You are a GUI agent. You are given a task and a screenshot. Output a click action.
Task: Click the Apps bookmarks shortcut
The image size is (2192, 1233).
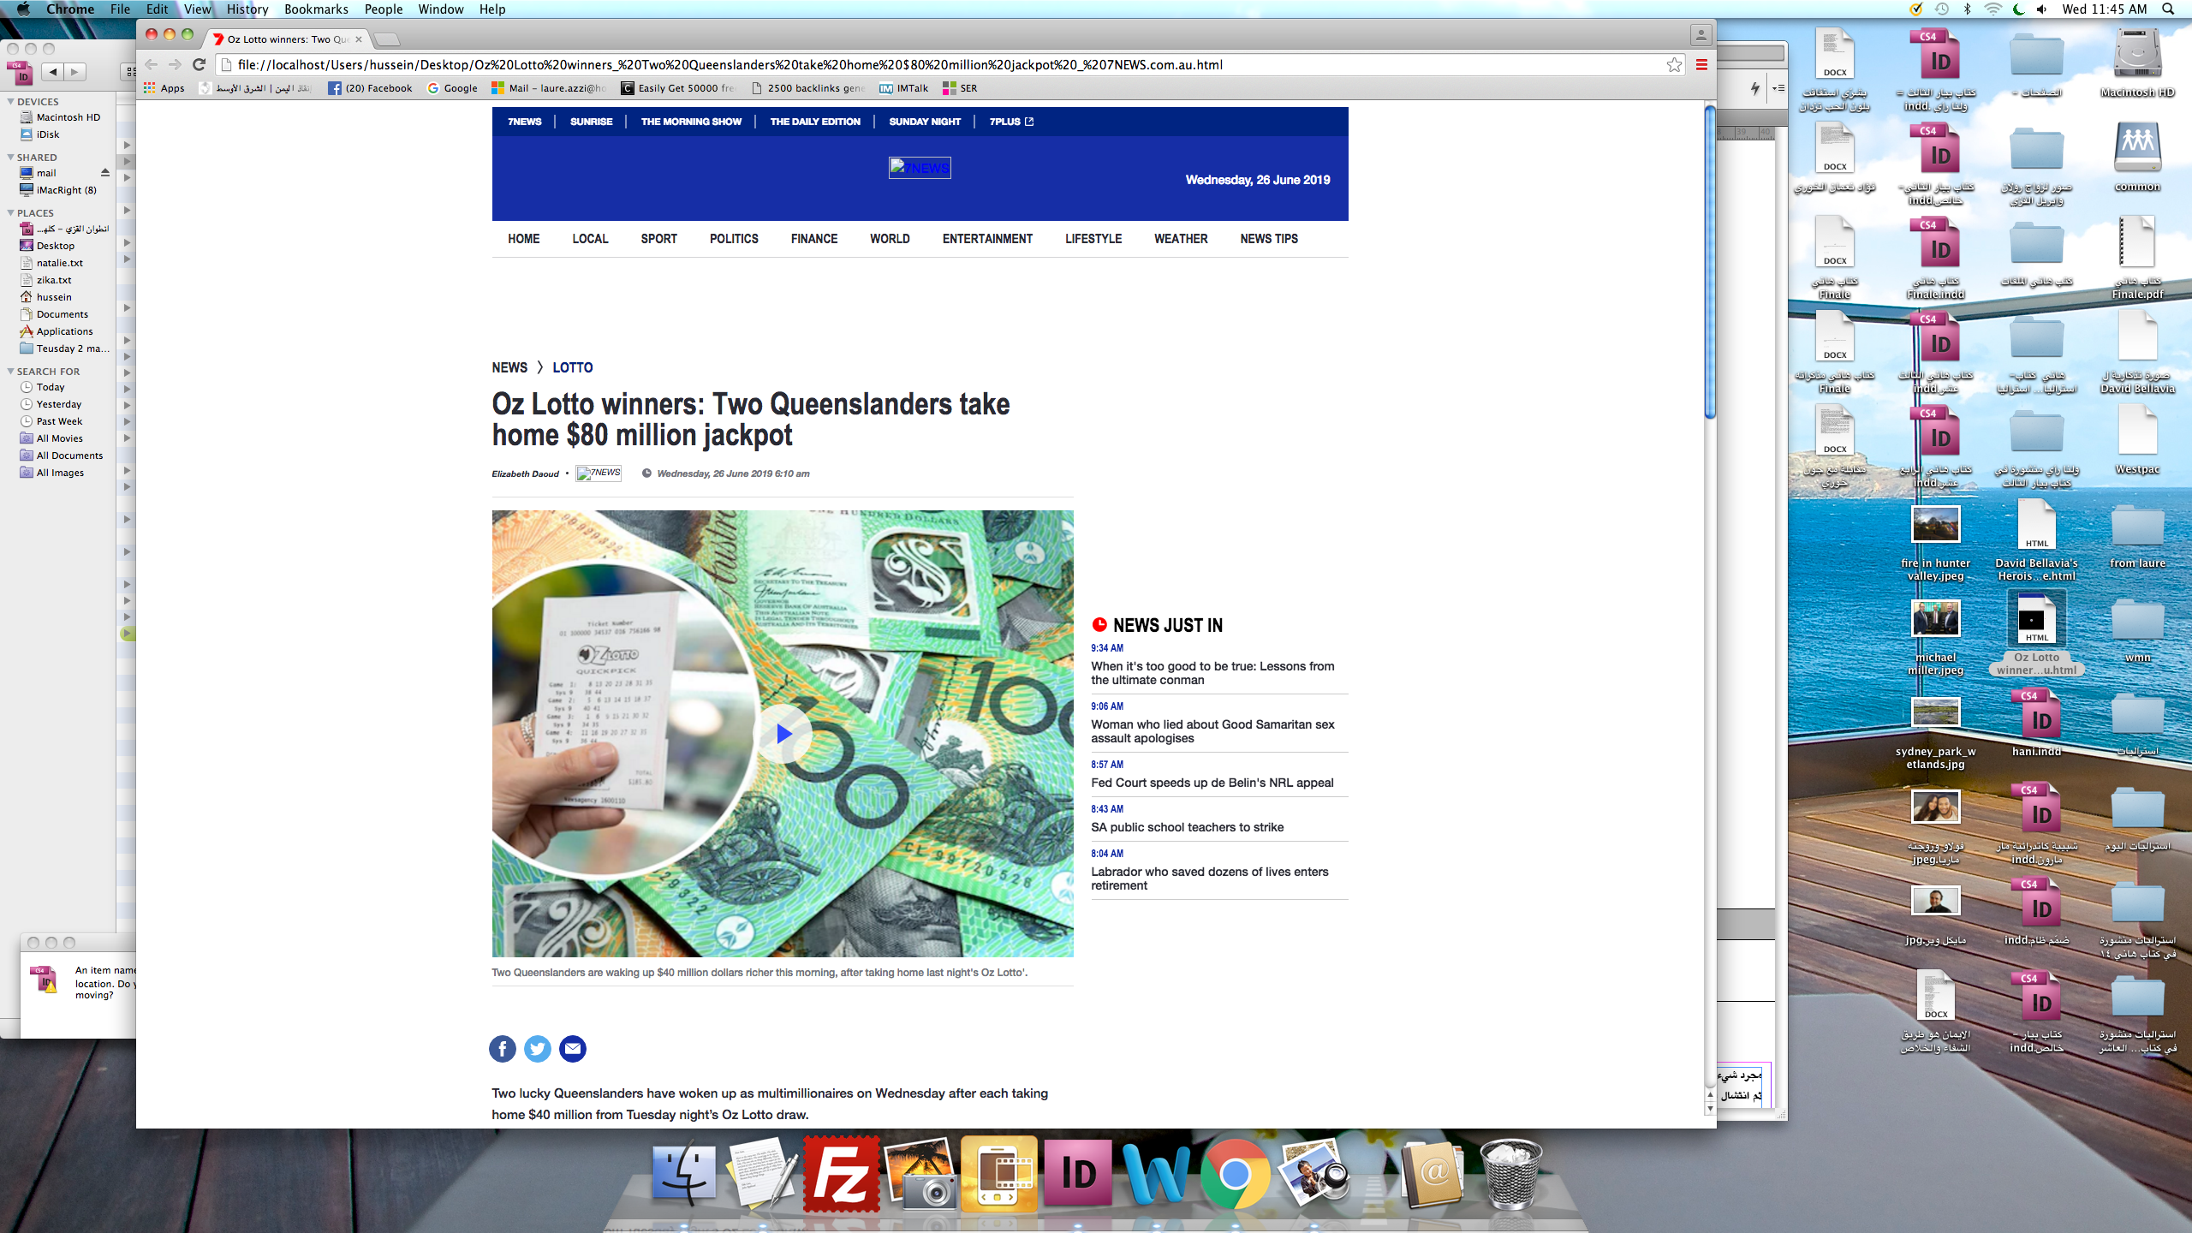point(164,88)
